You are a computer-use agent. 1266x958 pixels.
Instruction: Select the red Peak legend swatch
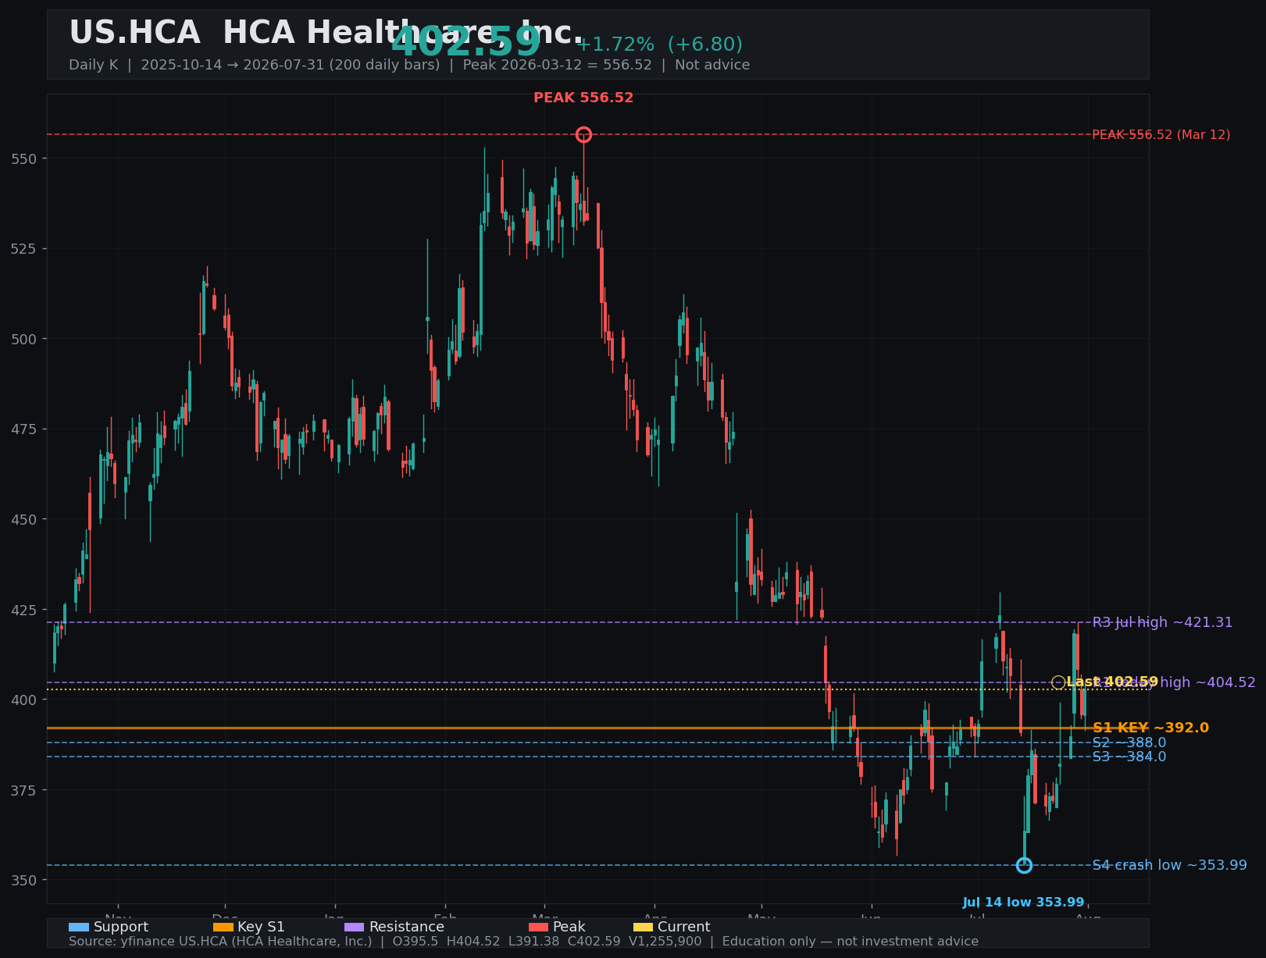tap(539, 927)
